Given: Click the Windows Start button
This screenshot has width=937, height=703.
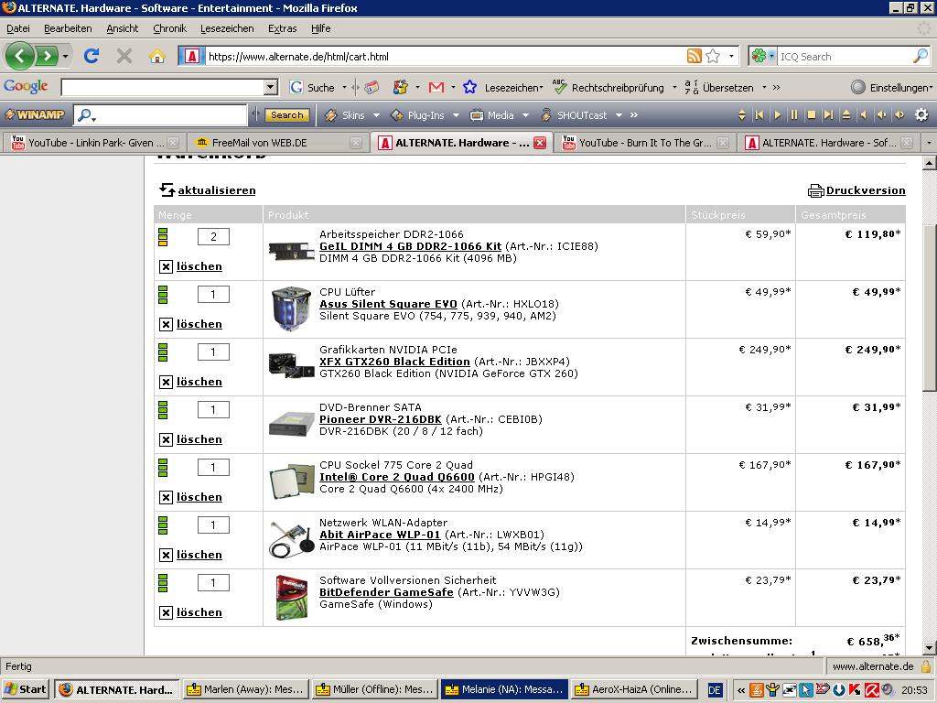Looking at the screenshot, I should 26,689.
